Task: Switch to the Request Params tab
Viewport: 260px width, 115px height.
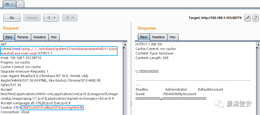Action: coord(23,37)
